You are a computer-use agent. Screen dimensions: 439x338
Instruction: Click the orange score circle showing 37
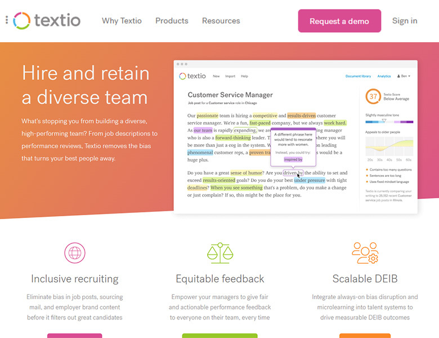click(x=373, y=96)
